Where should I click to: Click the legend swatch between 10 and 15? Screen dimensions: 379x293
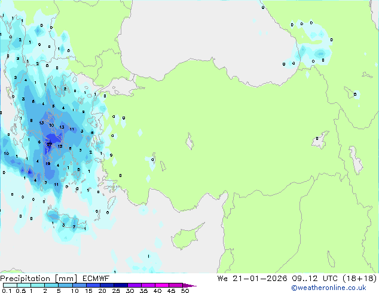(x=80, y=285)
